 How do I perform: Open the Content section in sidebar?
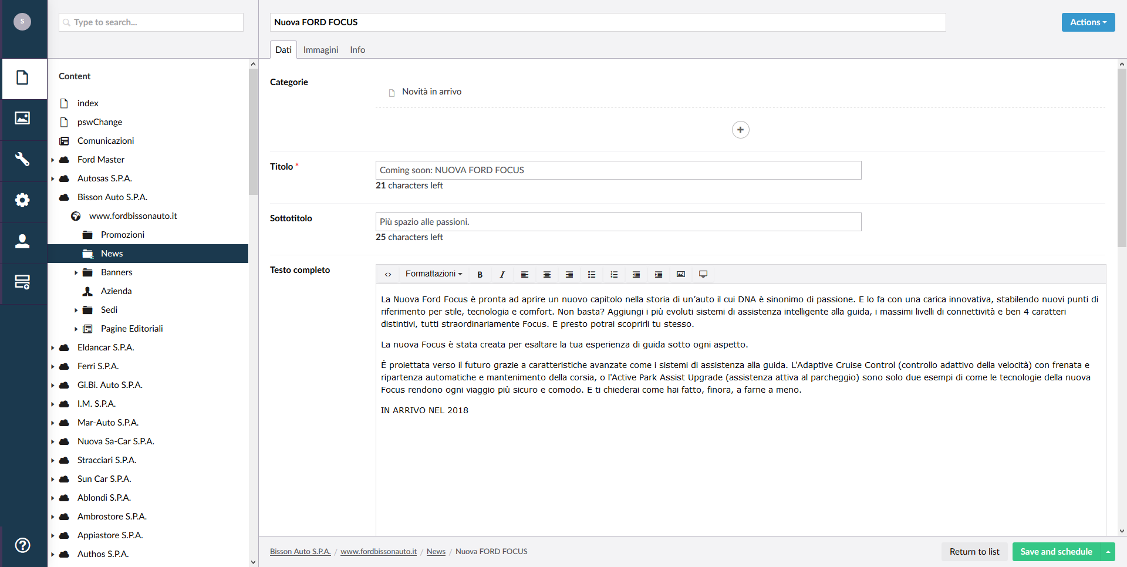[x=23, y=77]
